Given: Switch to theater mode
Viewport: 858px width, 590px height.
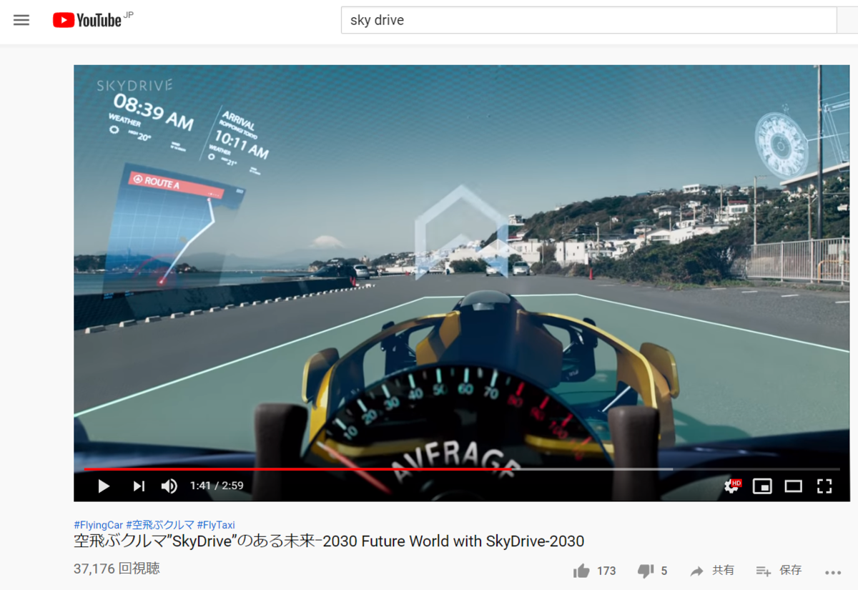Looking at the screenshot, I should pos(794,486).
